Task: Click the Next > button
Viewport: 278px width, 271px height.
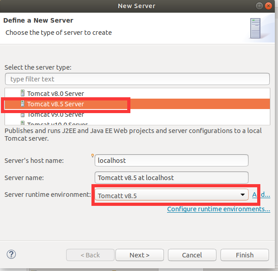Action: [139, 255]
